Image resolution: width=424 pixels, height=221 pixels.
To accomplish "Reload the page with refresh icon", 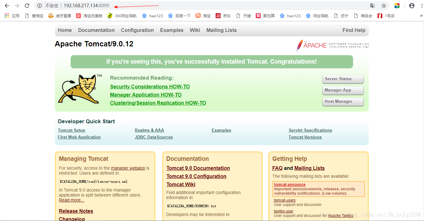I will (x=27, y=6).
